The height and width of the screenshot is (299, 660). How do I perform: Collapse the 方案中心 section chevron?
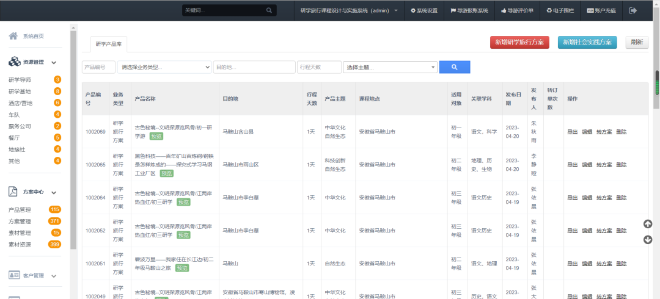click(54, 193)
